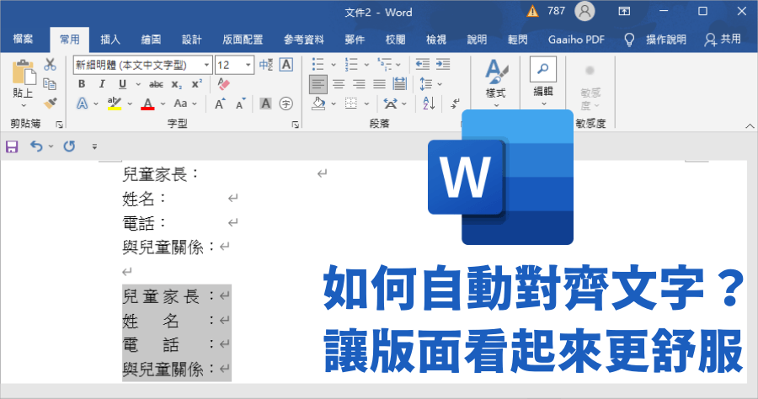Click the character border A icon

pyautogui.click(x=286, y=65)
